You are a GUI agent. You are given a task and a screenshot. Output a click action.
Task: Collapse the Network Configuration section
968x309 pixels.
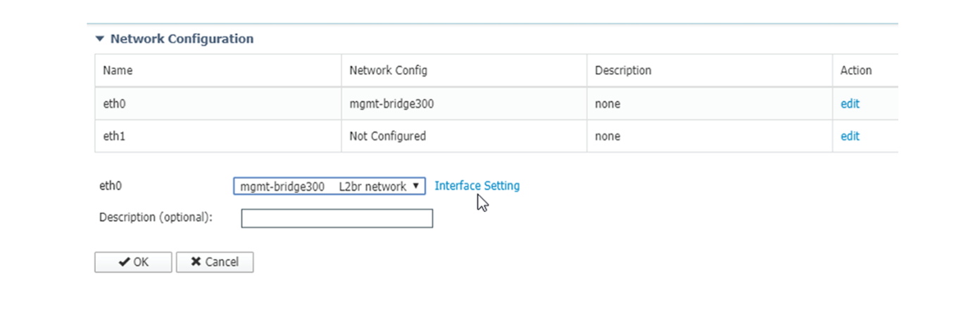point(99,39)
